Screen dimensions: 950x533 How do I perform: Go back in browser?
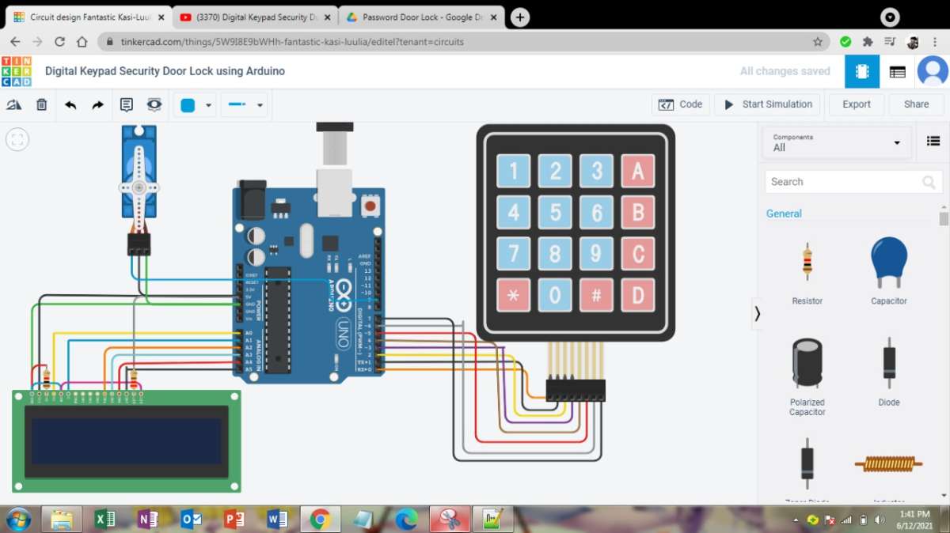(x=15, y=42)
